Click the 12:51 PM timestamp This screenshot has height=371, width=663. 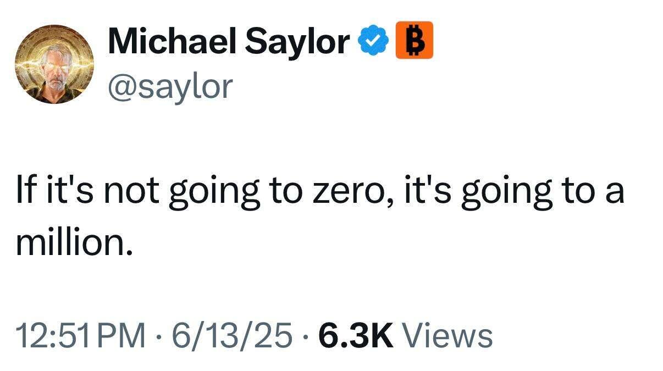tap(81, 335)
